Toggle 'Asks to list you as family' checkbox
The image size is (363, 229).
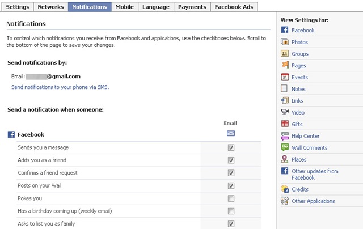pos(231,224)
